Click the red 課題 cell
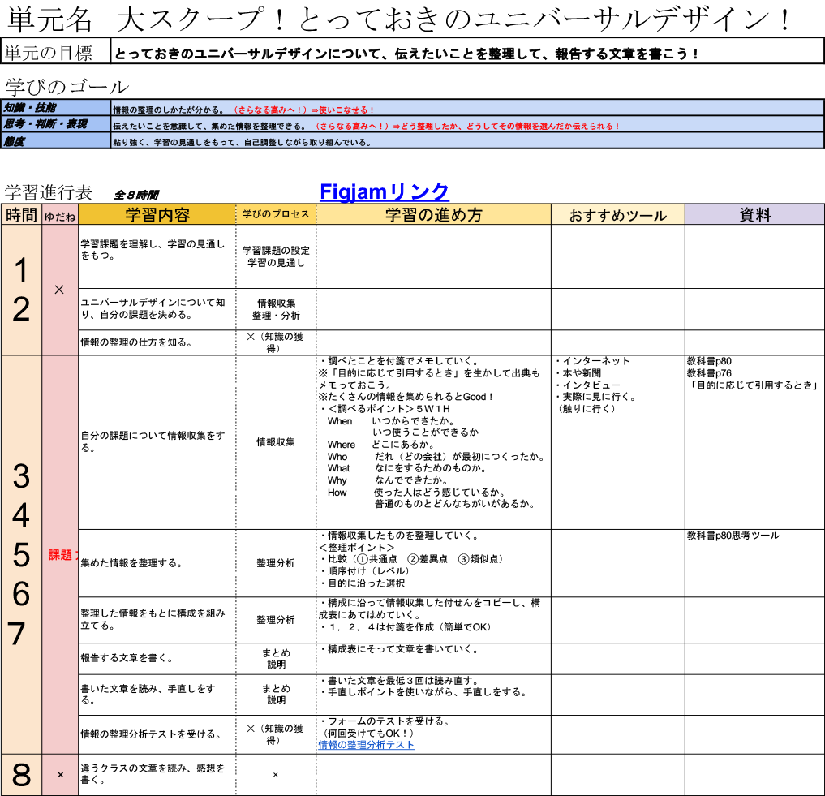 [60, 556]
